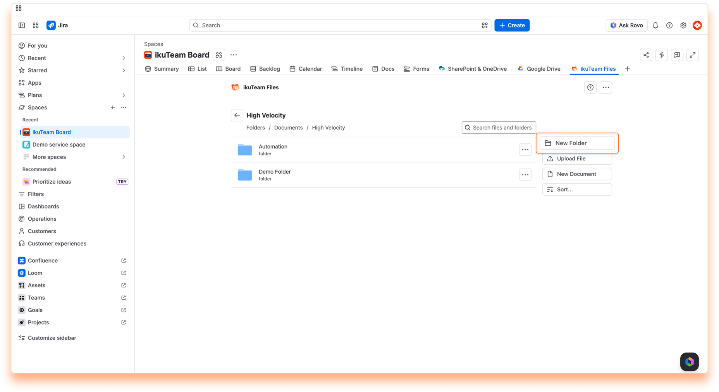Click the New Folder button
Image resolution: width=719 pixels, height=392 pixels.
coord(577,143)
